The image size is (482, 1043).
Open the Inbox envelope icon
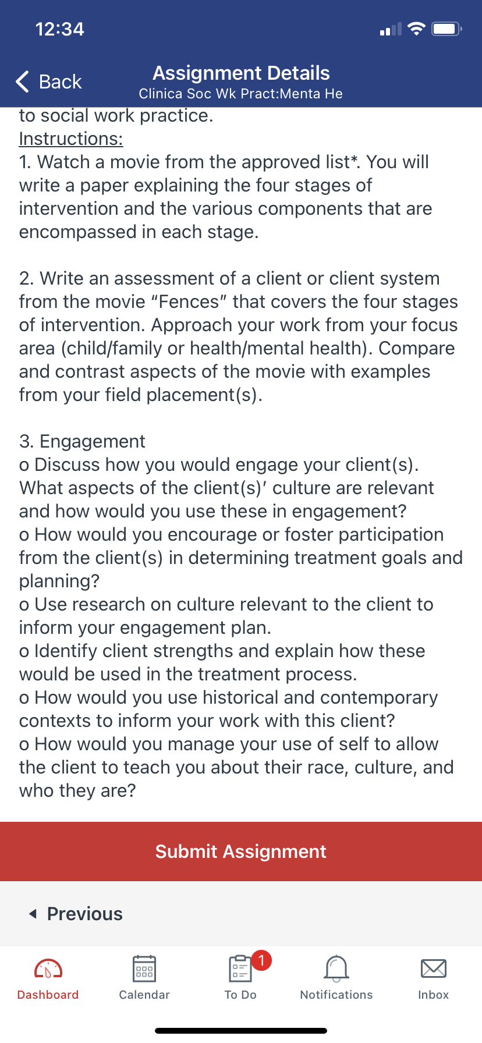click(434, 968)
